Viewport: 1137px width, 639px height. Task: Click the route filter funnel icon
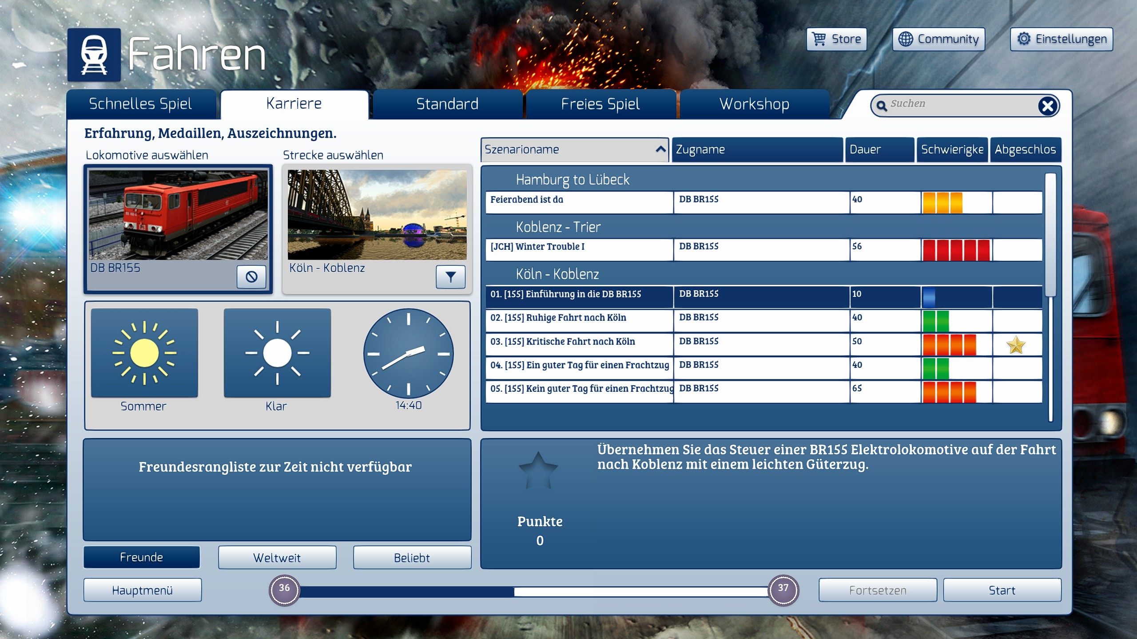coord(450,277)
